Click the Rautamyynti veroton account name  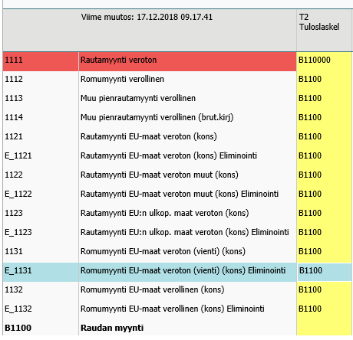point(118,60)
